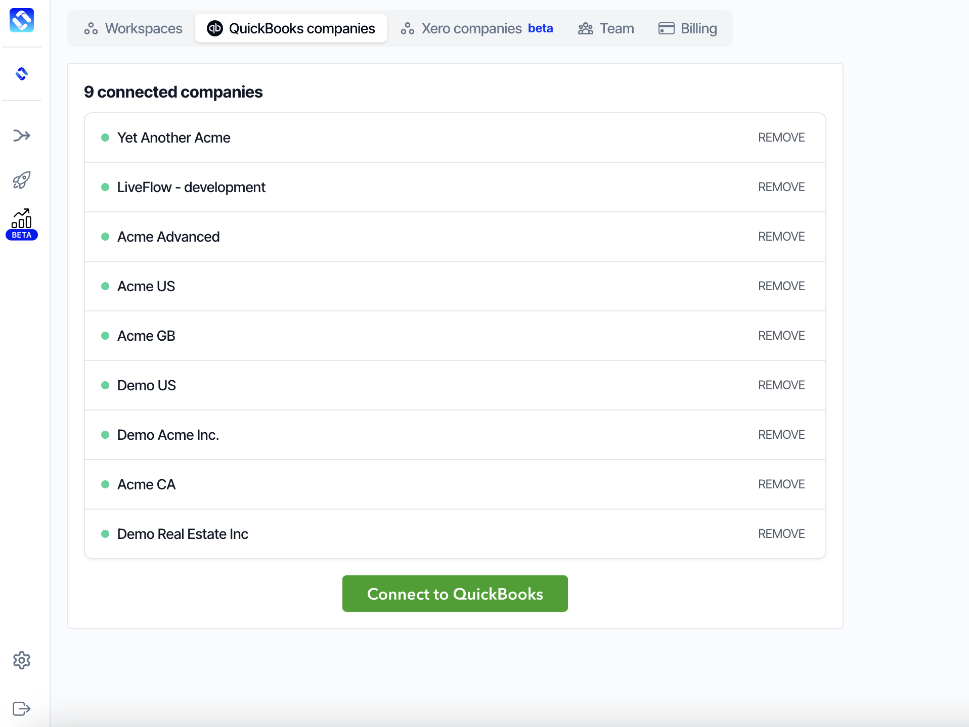
Task: Remove the Acme US company
Action: tap(781, 286)
